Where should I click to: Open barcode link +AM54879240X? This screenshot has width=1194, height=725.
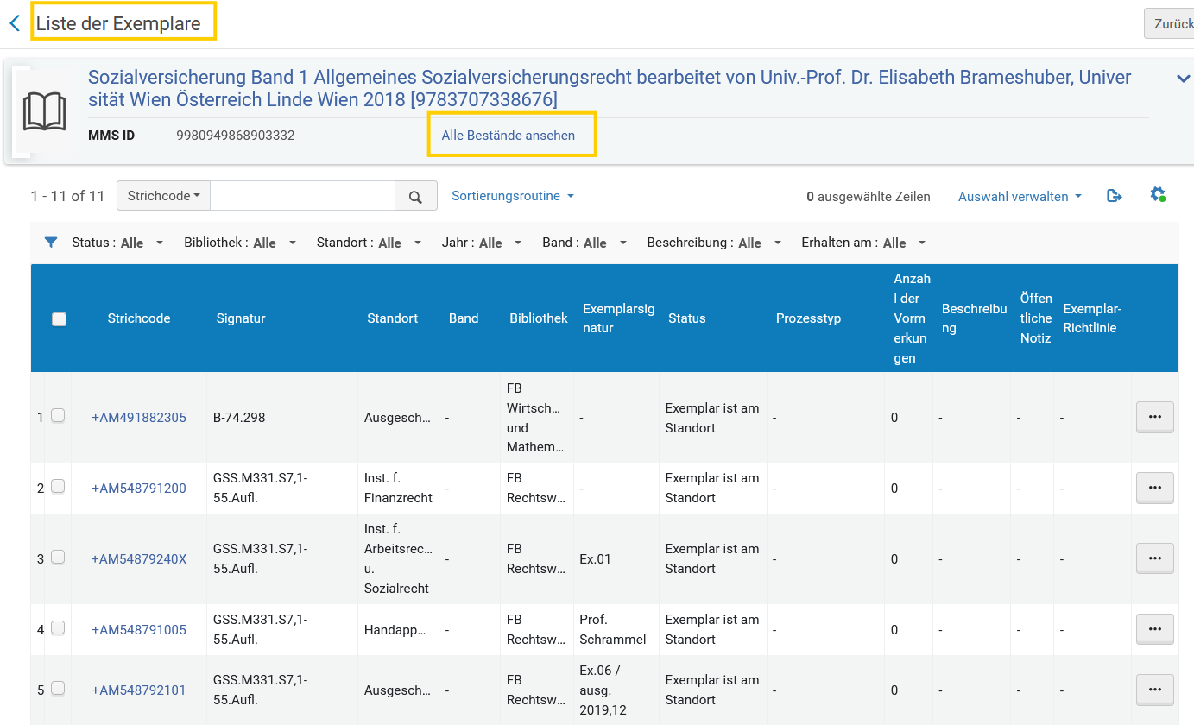coord(139,558)
